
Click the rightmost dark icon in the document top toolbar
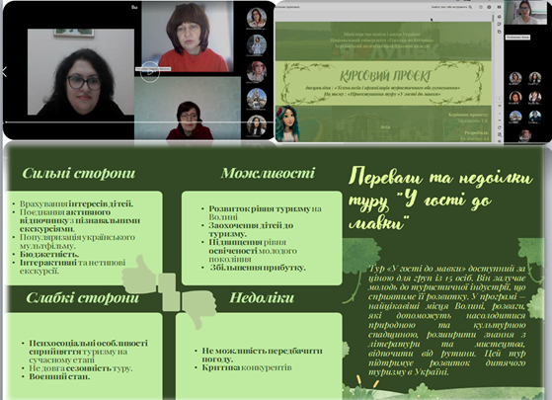[x=499, y=7]
